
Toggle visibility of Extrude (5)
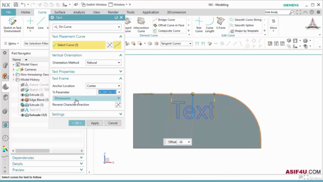[x=22, y=105]
